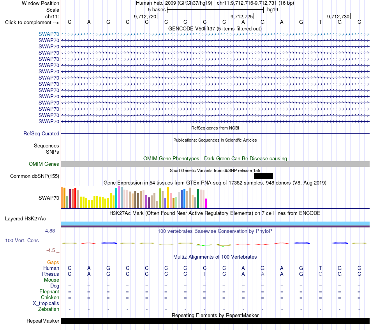The width and height of the screenshot is (370, 330).
Task: Click the SWAP70 label beside the GTEx chart
Action: click(49, 198)
